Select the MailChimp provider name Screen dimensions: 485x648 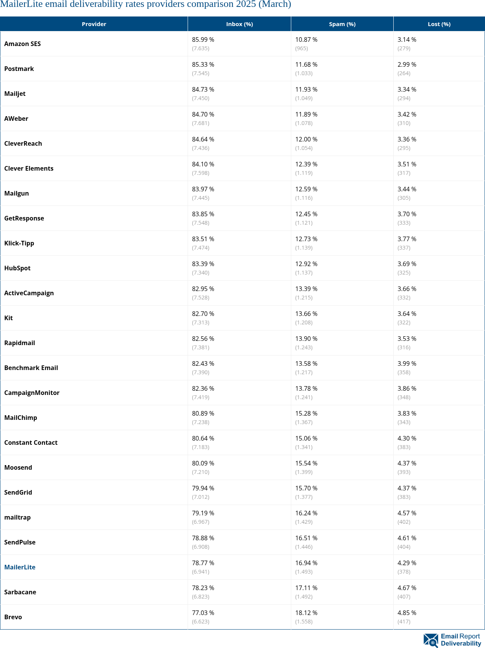[x=21, y=418]
